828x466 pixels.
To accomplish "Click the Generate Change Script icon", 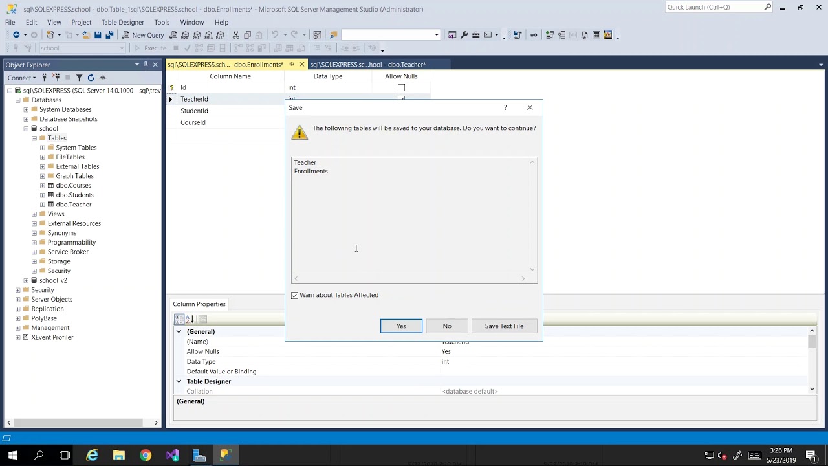I will pyautogui.click(x=517, y=35).
